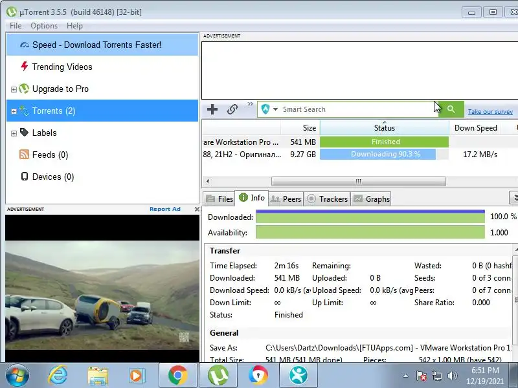
Task: Click the Add Torrent plus icon
Action: pos(212,109)
